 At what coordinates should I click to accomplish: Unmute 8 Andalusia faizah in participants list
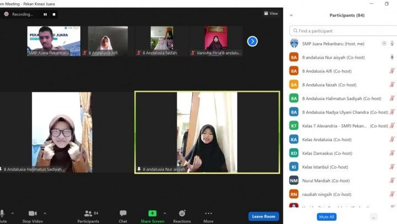pyautogui.click(x=392, y=85)
